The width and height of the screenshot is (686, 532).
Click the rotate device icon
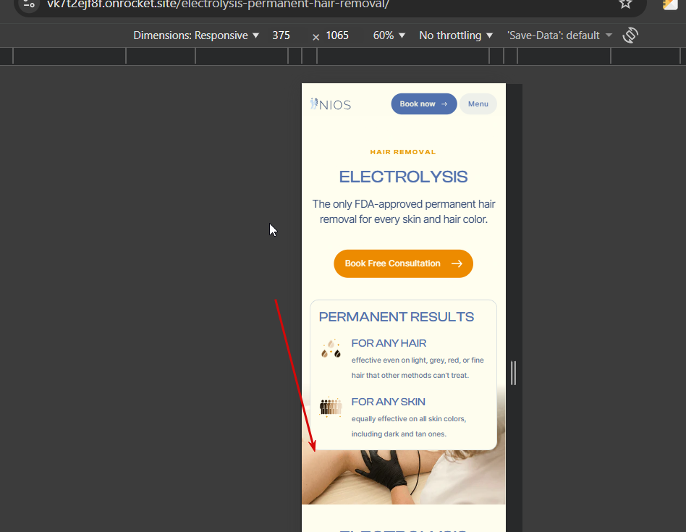tap(630, 35)
